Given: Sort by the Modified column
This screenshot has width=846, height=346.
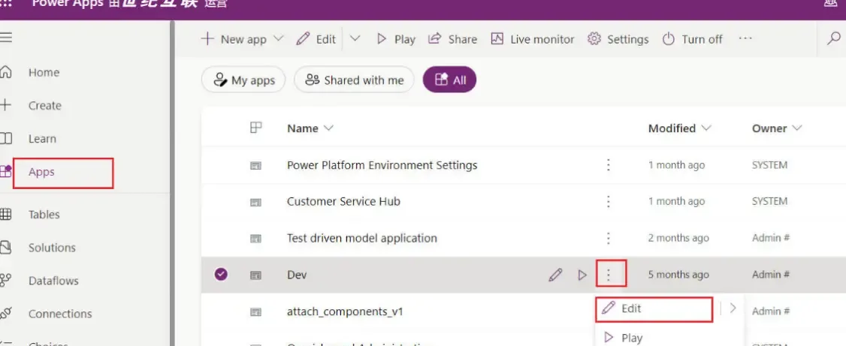Looking at the screenshot, I should (x=679, y=128).
